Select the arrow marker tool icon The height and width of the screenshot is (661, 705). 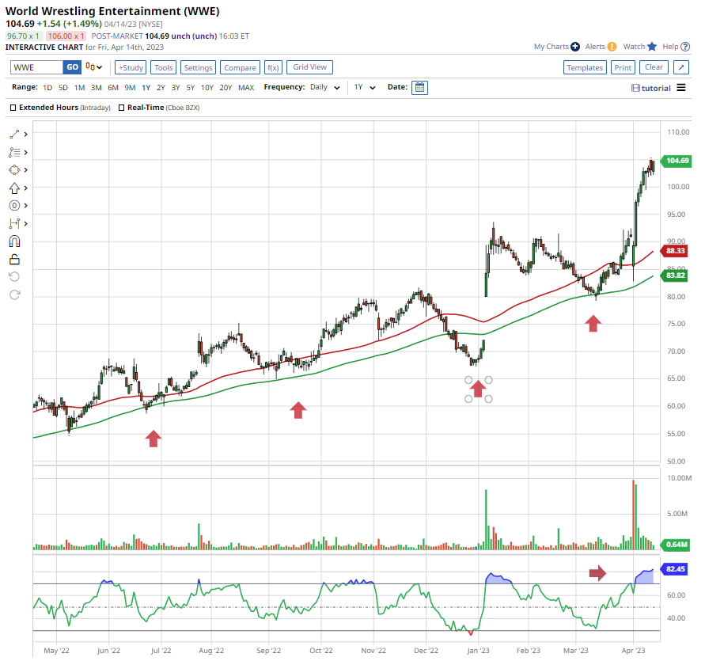pyautogui.click(x=14, y=188)
